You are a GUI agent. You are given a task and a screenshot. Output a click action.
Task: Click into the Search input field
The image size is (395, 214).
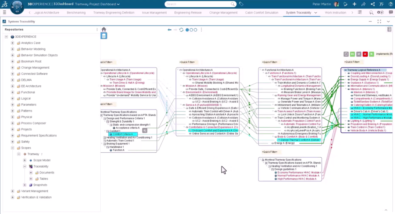pos(199,4)
